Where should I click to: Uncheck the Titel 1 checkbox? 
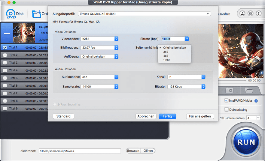[x=5, y=47]
